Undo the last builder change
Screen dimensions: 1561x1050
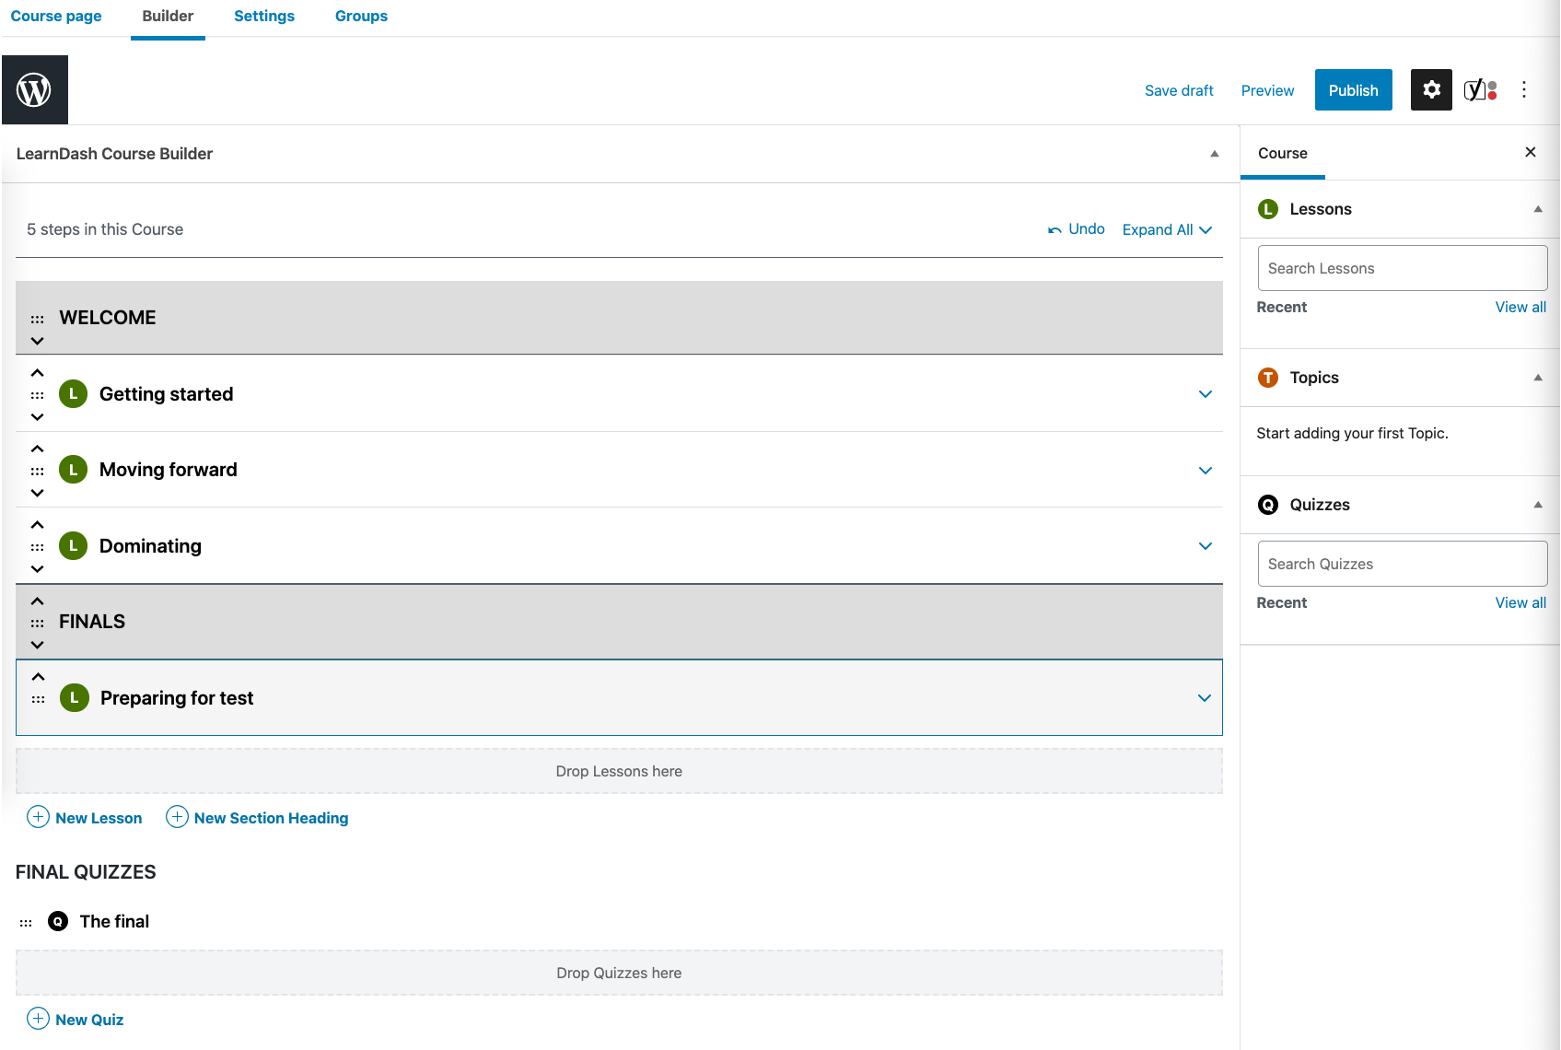[1076, 229]
